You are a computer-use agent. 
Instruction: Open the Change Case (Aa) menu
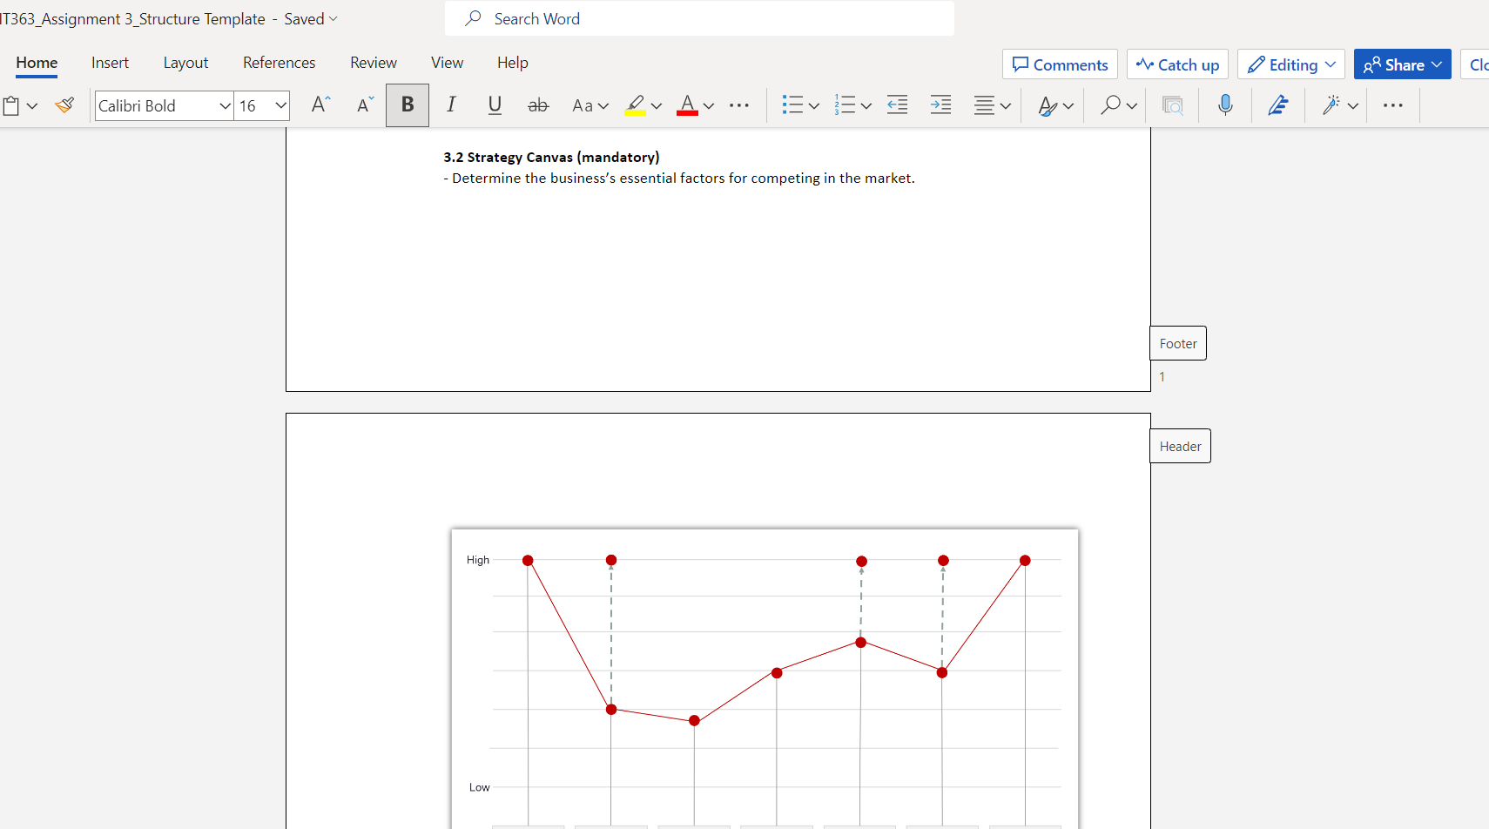590,105
